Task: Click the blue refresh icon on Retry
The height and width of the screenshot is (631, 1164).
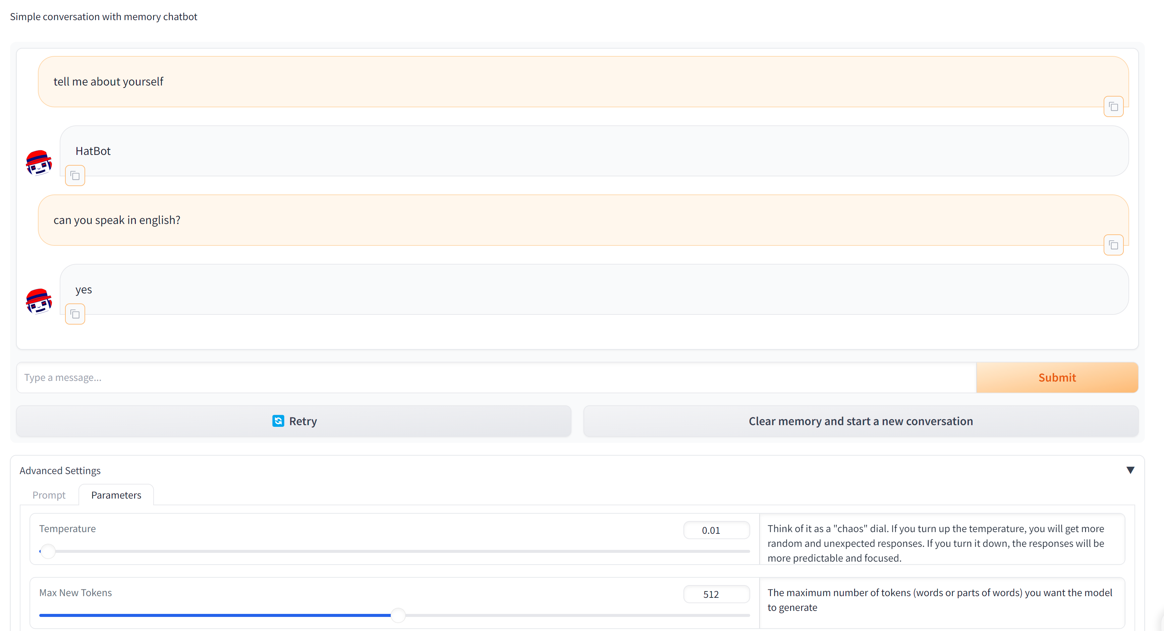Action: click(278, 421)
